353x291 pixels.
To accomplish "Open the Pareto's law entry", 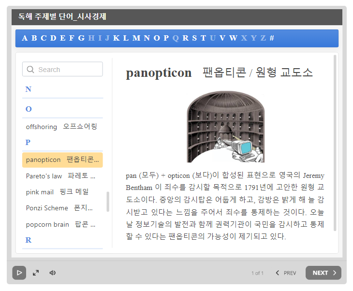I will (x=61, y=176).
